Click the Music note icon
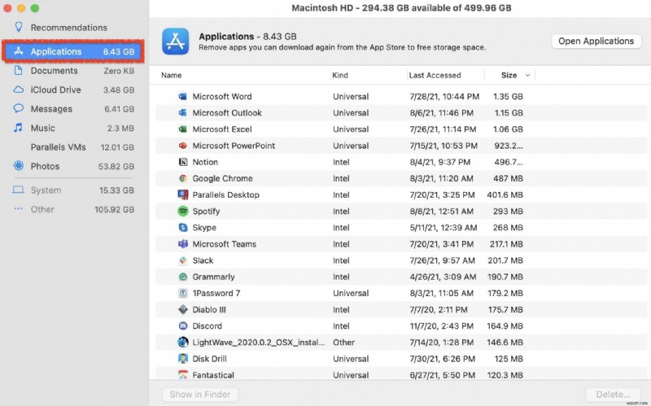The height and width of the screenshot is (406, 651). click(18, 128)
